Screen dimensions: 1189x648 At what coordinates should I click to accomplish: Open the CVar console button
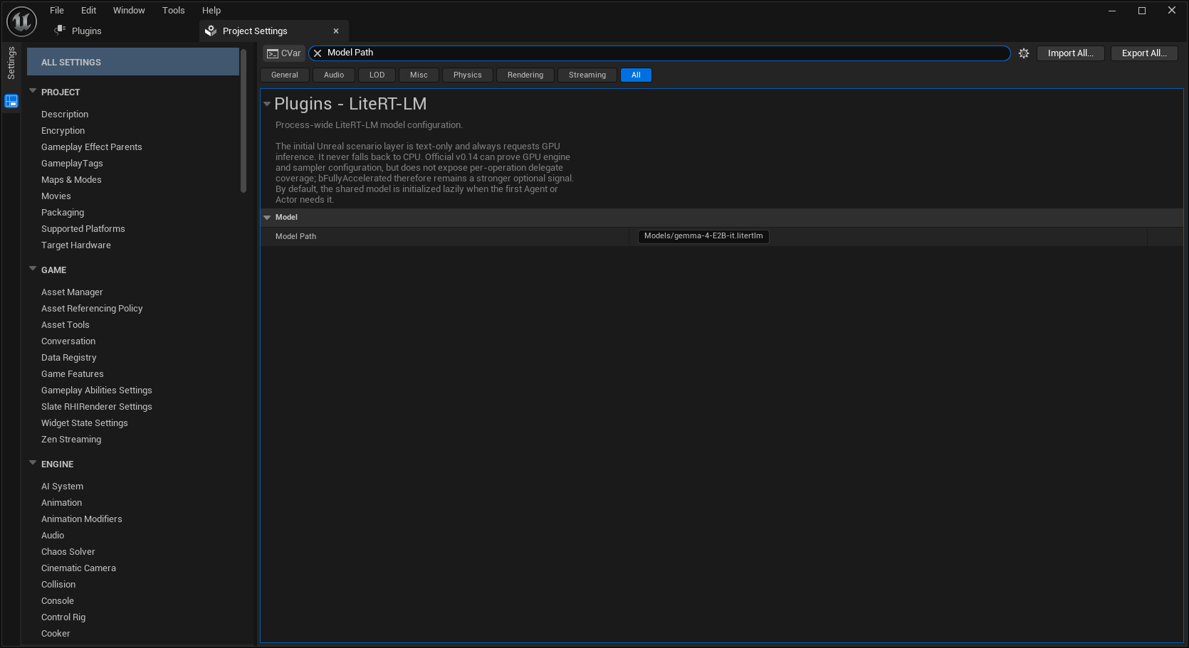click(284, 53)
